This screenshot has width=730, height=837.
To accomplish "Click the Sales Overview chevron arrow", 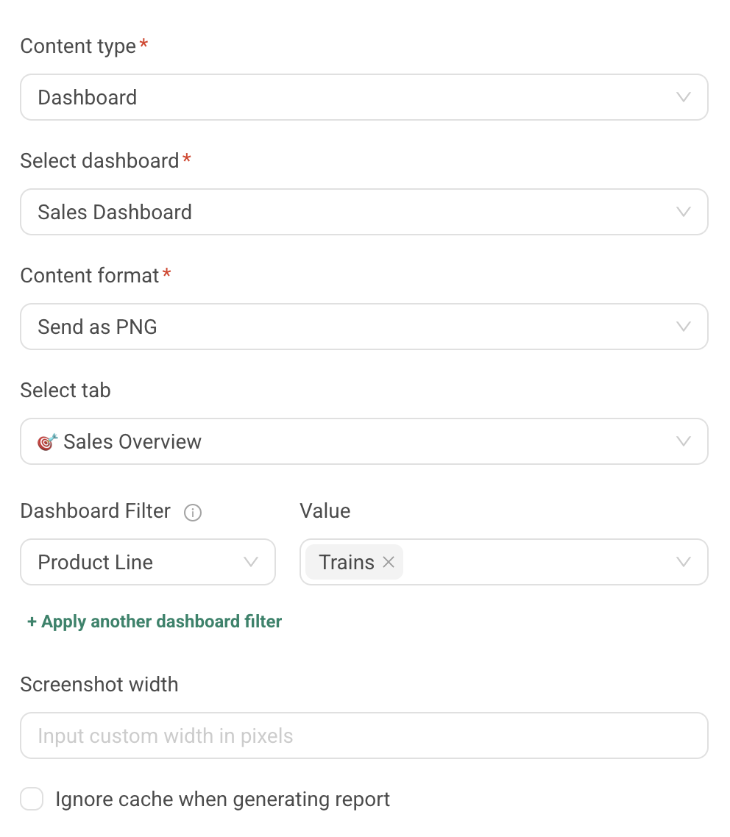I will point(684,441).
